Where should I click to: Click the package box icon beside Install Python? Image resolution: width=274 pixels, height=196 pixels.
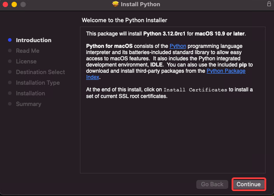click(115, 4)
